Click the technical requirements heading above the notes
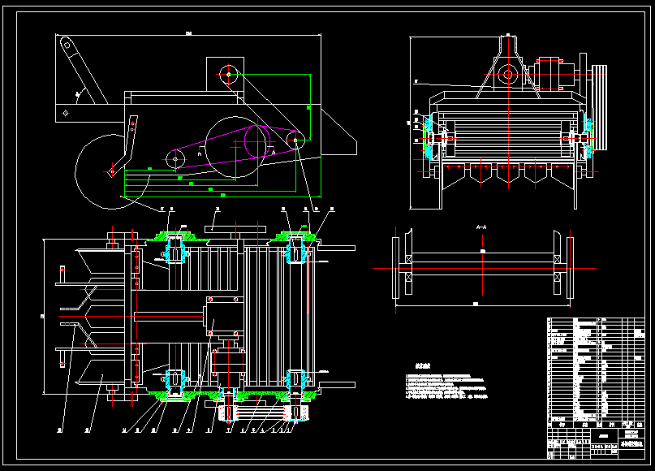Image resolution: width=655 pixels, height=471 pixels. pyautogui.click(x=423, y=365)
